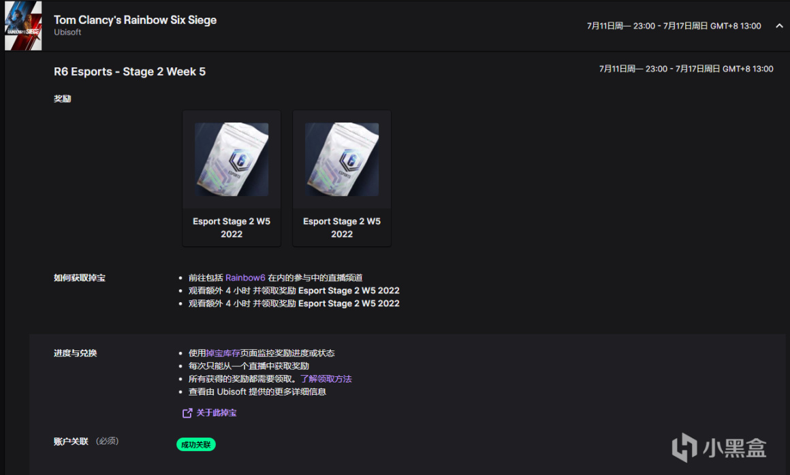Click the Ubisoft publisher name
The height and width of the screenshot is (475, 790).
[x=67, y=32]
